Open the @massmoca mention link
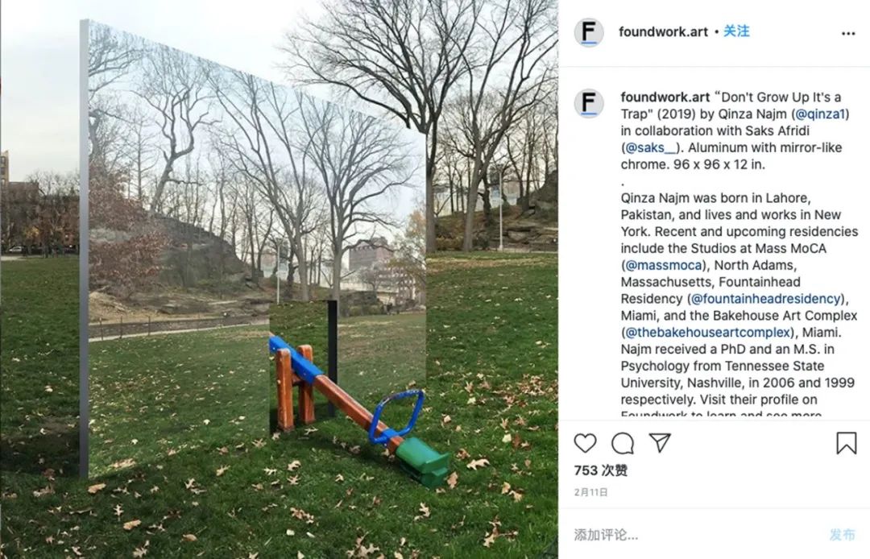The image size is (870, 559). 664,265
